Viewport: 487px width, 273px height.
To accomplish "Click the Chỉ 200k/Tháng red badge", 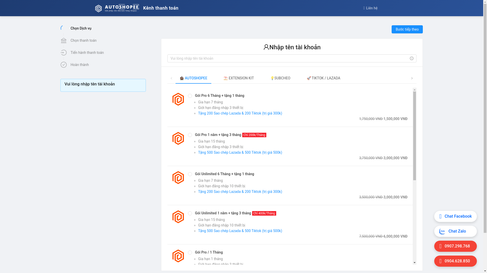I will [254, 135].
